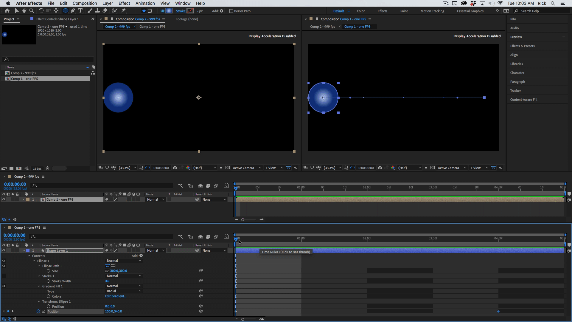
Task: Take snapshot in Comp 2 viewer
Action: pos(175,168)
